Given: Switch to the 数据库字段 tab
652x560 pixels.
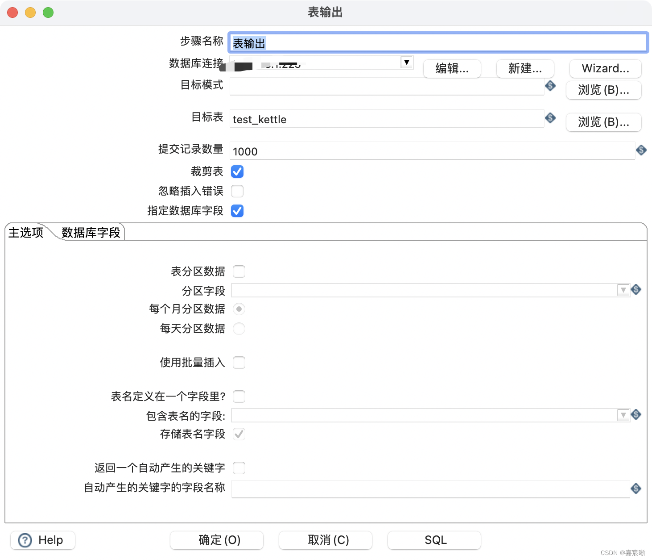Looking at the screenshot, I should [91, 232].
